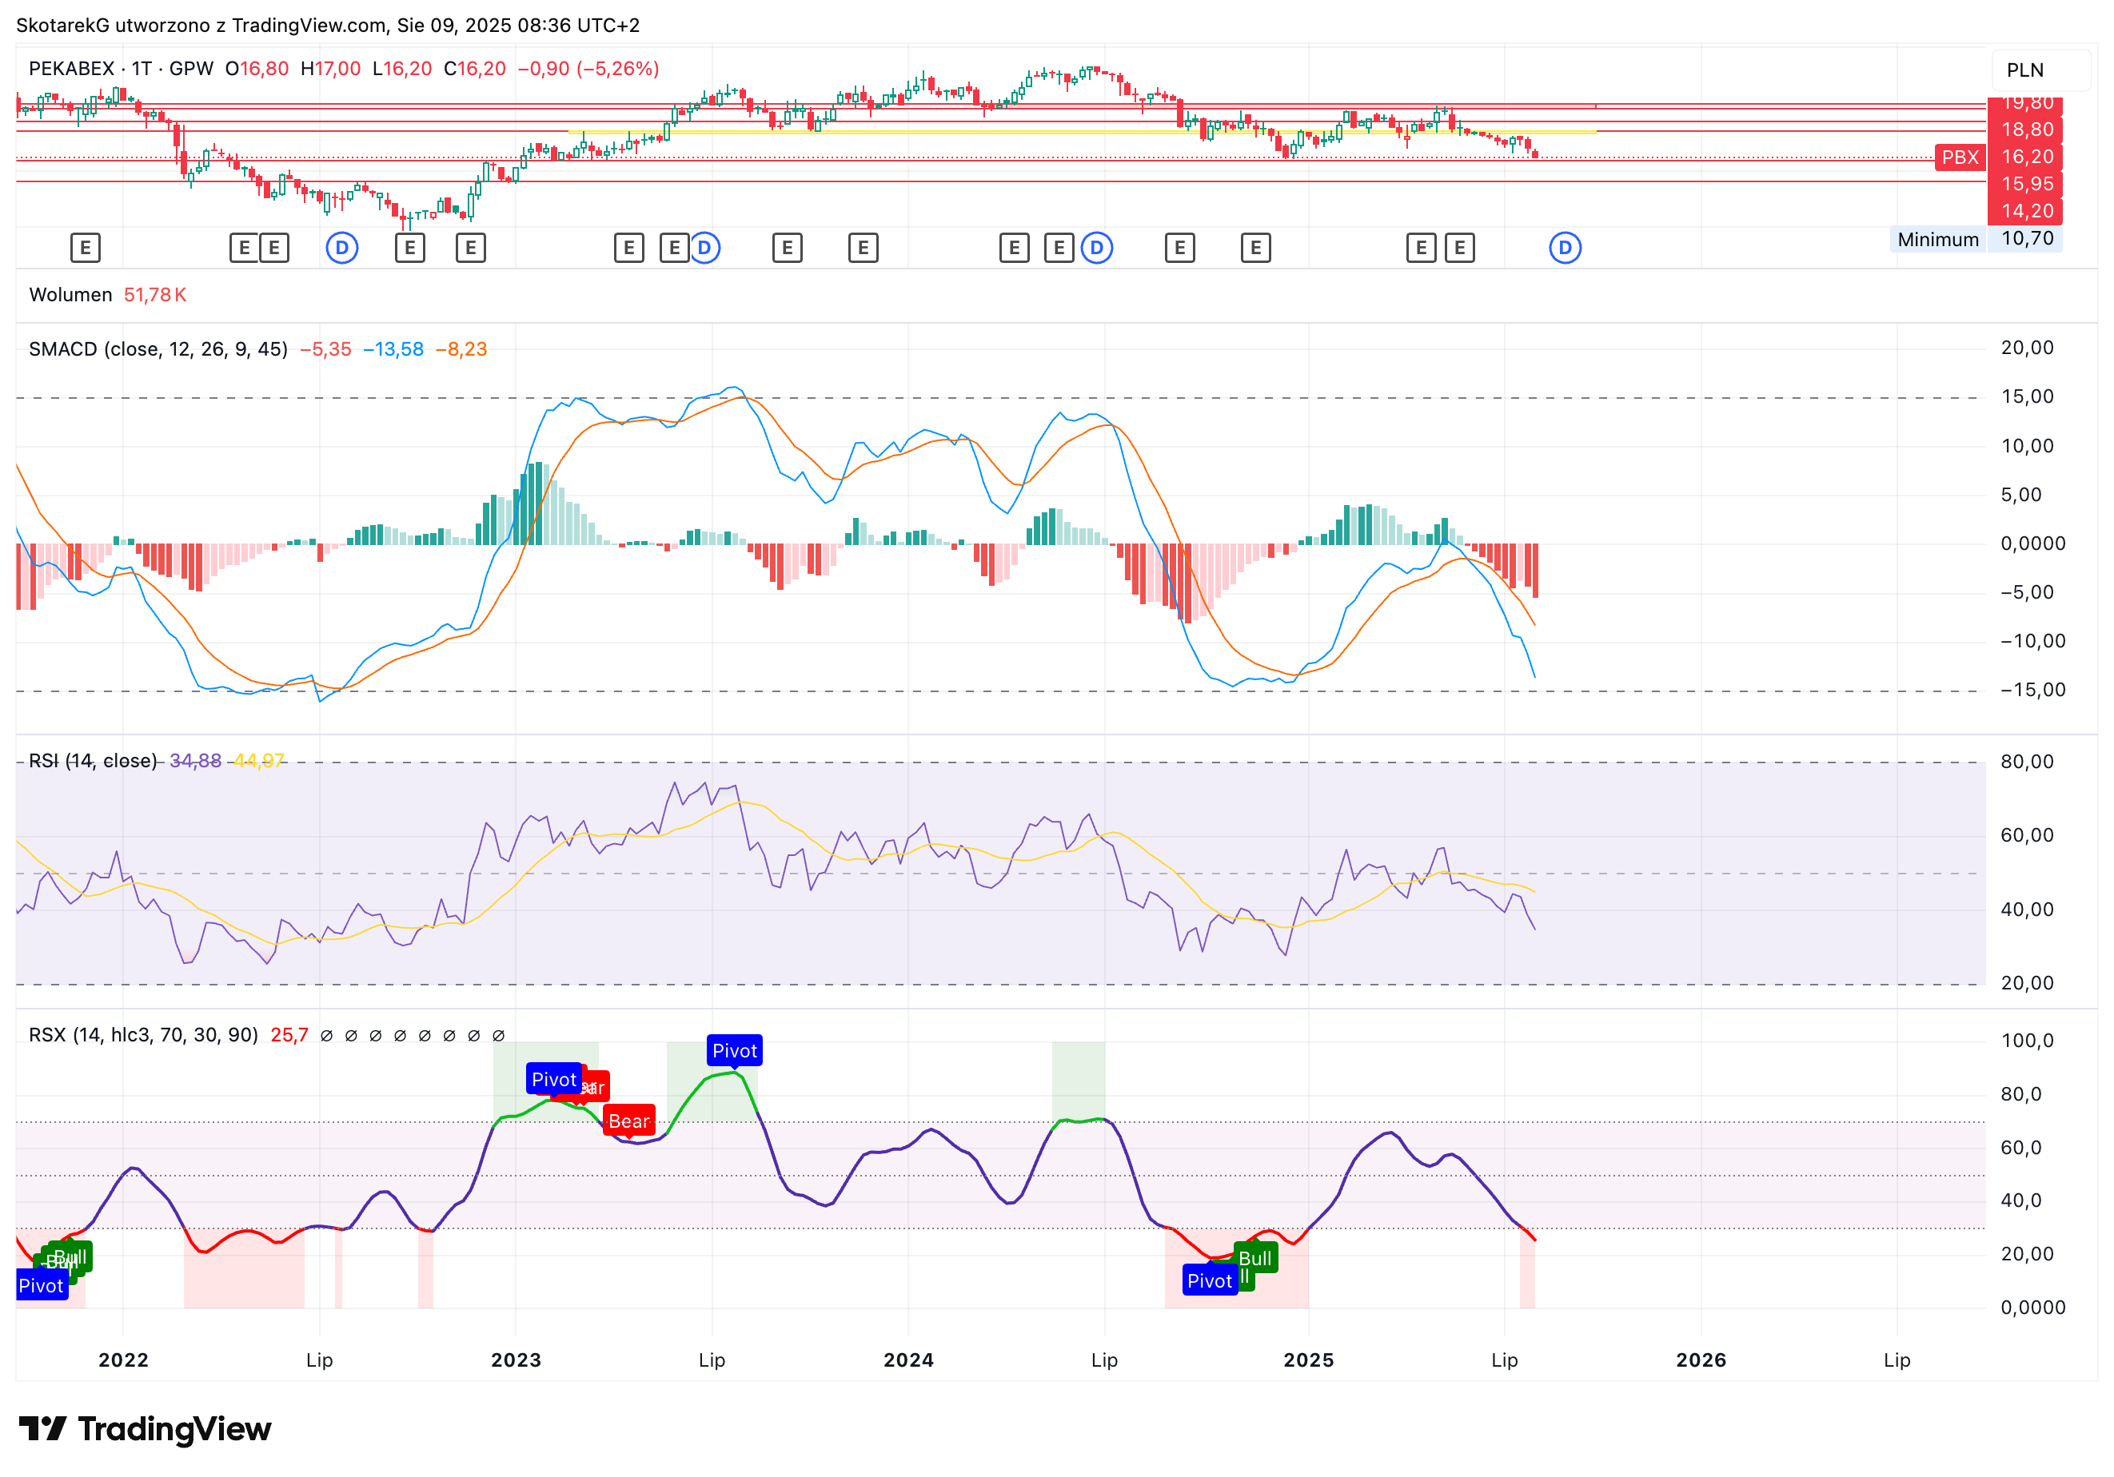Open the D dividend marker from mid-2022
2114x1477 pixels.
point(342,248)
